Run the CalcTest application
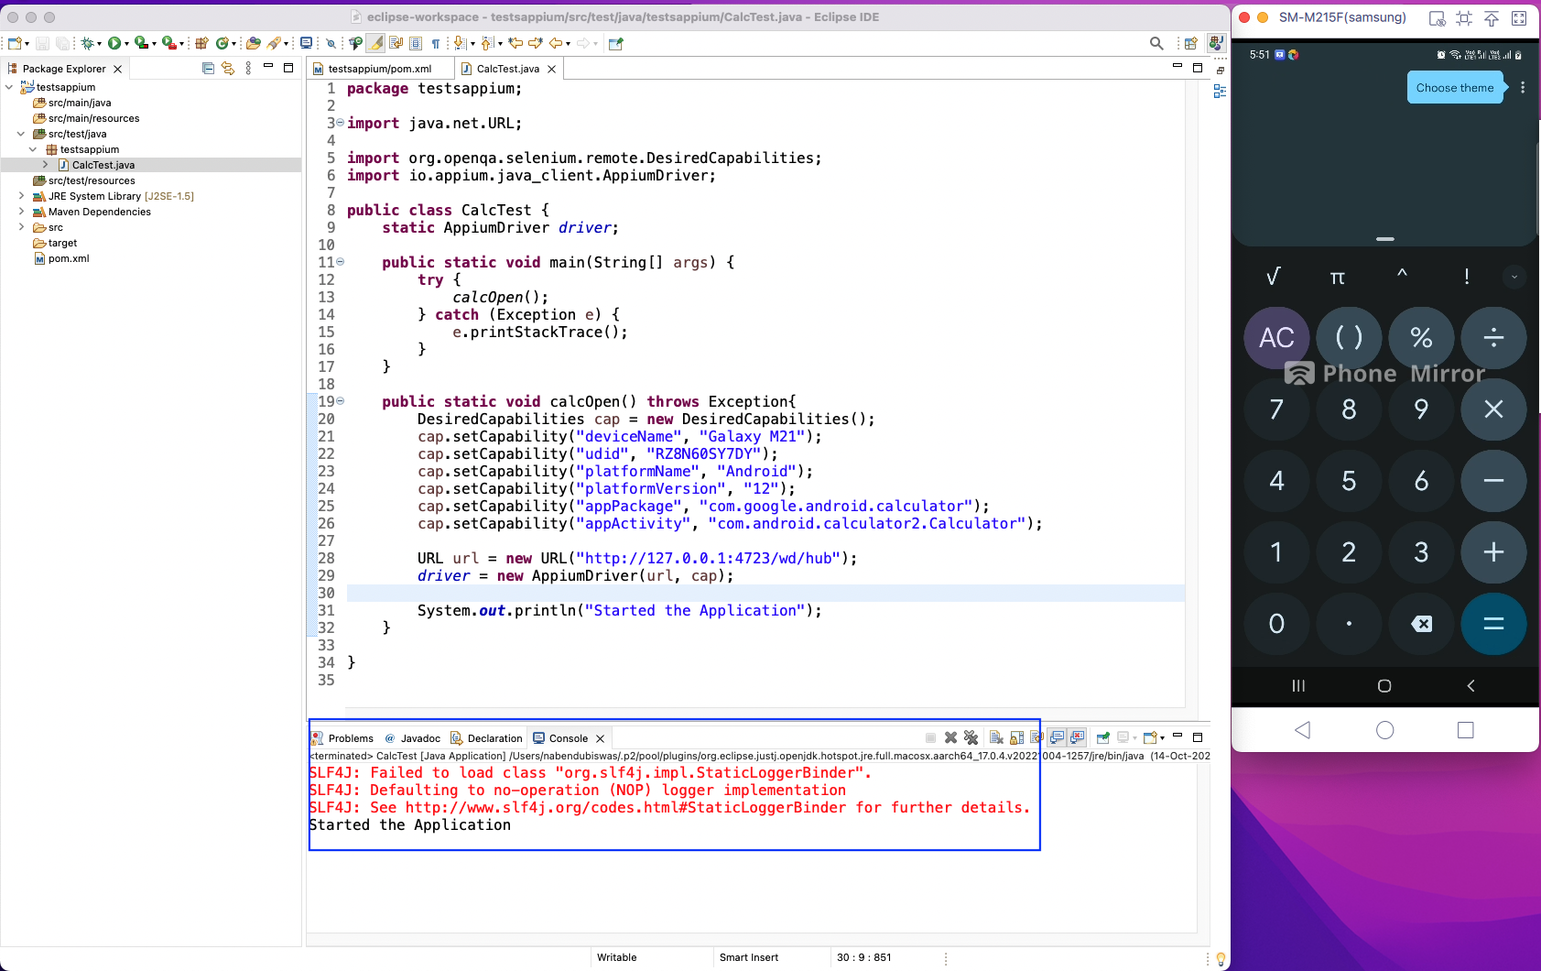The height and width of the screenshot is (971, 1541). pos(114,43)
